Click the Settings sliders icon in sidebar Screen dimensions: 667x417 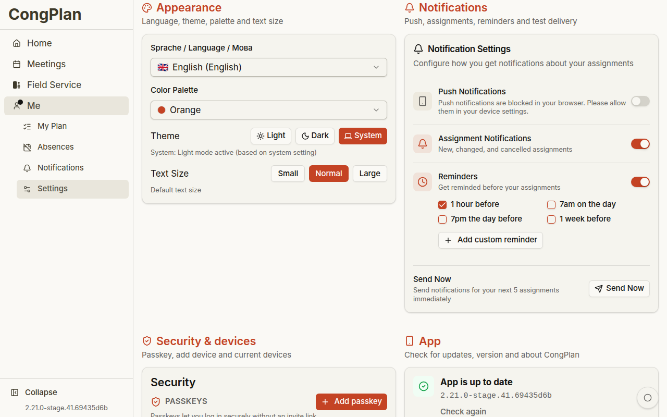coord(27,189)
